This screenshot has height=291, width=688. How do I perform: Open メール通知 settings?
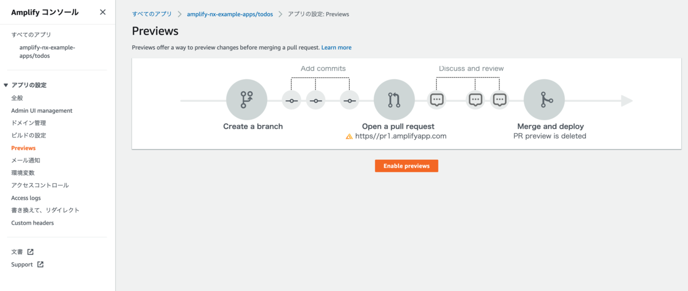point(26,160)
